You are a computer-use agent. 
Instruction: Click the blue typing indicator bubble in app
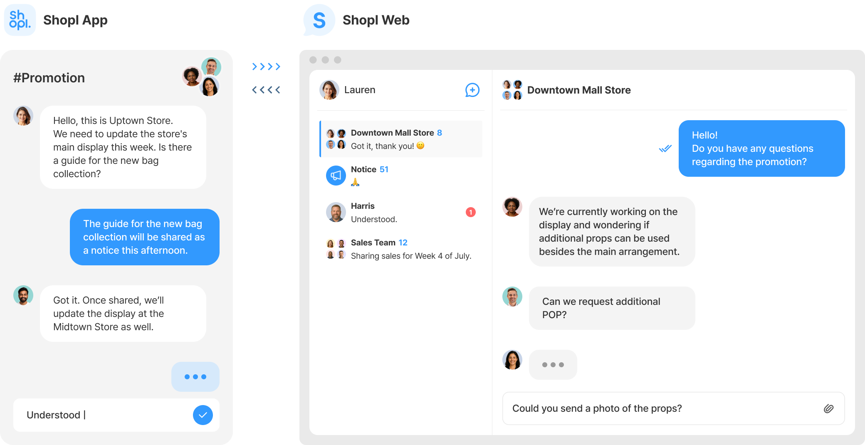point(195,377)
